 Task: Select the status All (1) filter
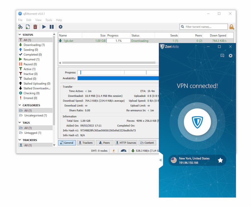tap(35, 40)
